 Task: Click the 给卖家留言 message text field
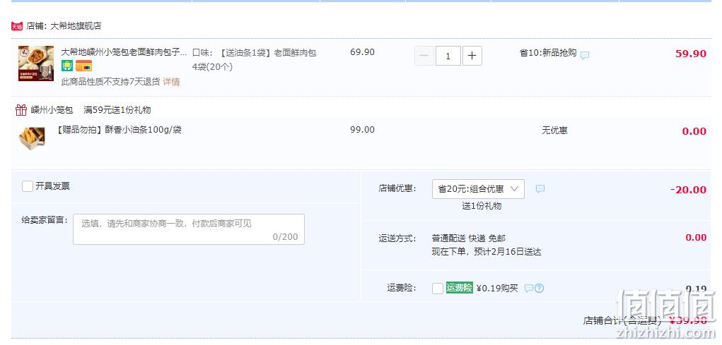(189, 229)
